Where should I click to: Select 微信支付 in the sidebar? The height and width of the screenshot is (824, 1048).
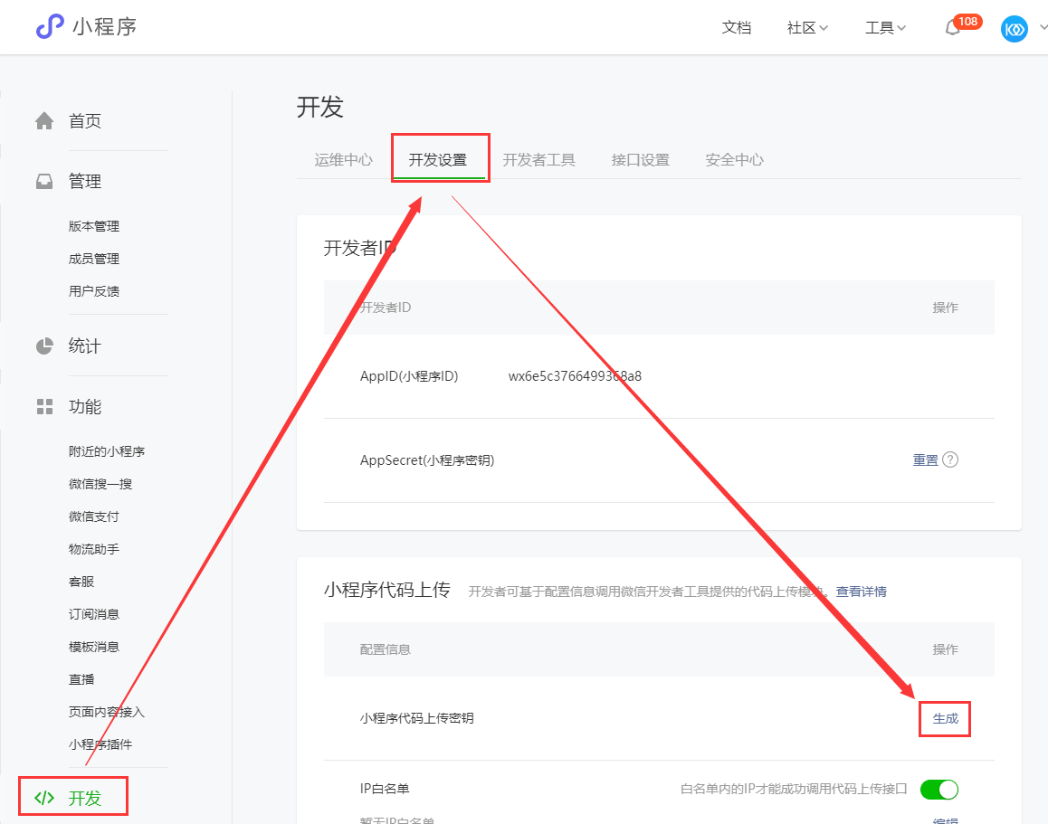point(94,516)
